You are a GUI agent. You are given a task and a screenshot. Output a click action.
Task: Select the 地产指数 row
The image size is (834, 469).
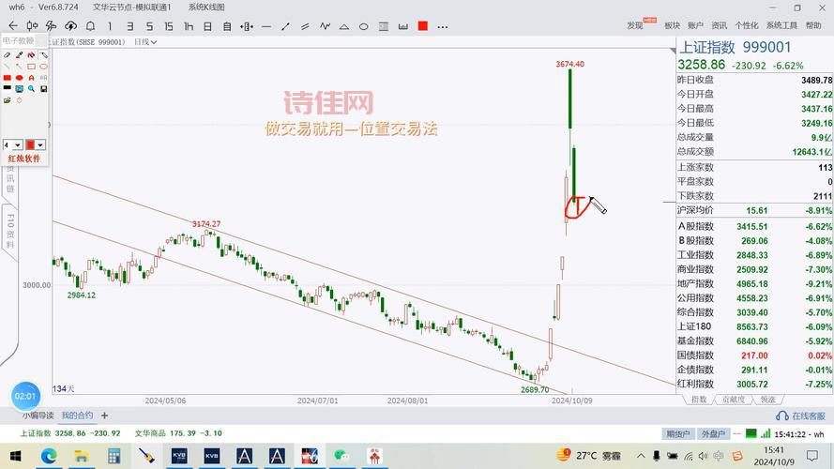click(x=754, y=284)
